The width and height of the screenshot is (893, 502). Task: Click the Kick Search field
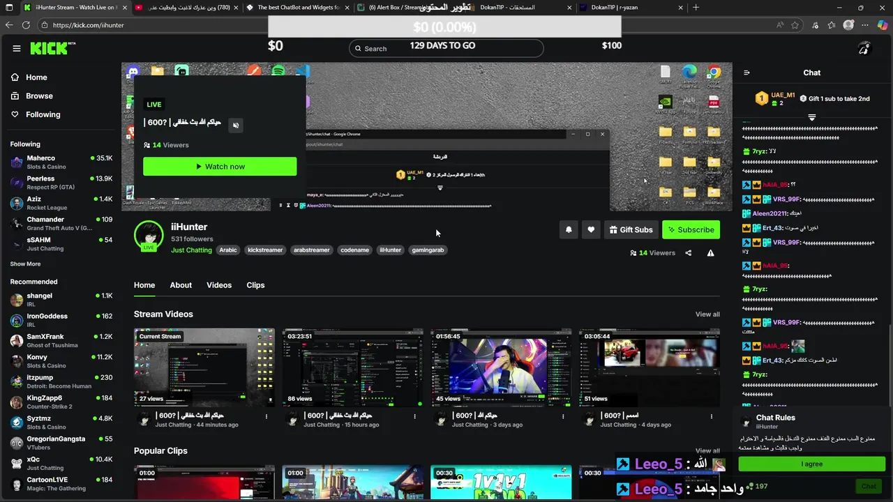click(446, 48)
